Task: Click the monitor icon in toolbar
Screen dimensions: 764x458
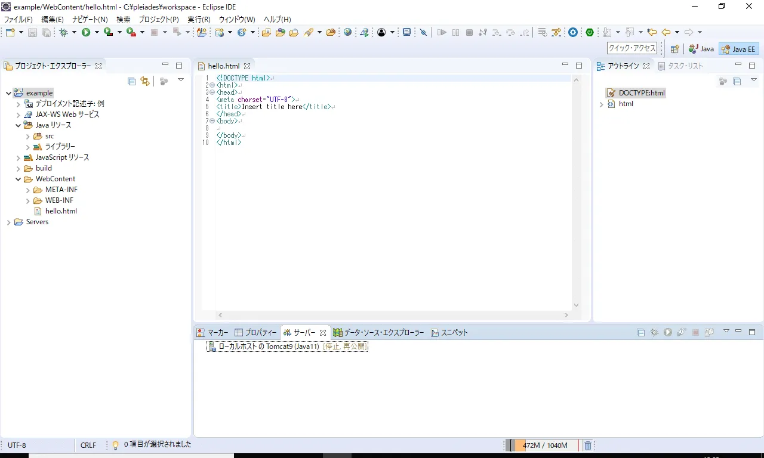Action: (406, 32)
